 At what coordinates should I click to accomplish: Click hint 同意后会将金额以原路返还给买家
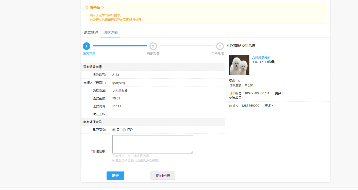[136, 161]
